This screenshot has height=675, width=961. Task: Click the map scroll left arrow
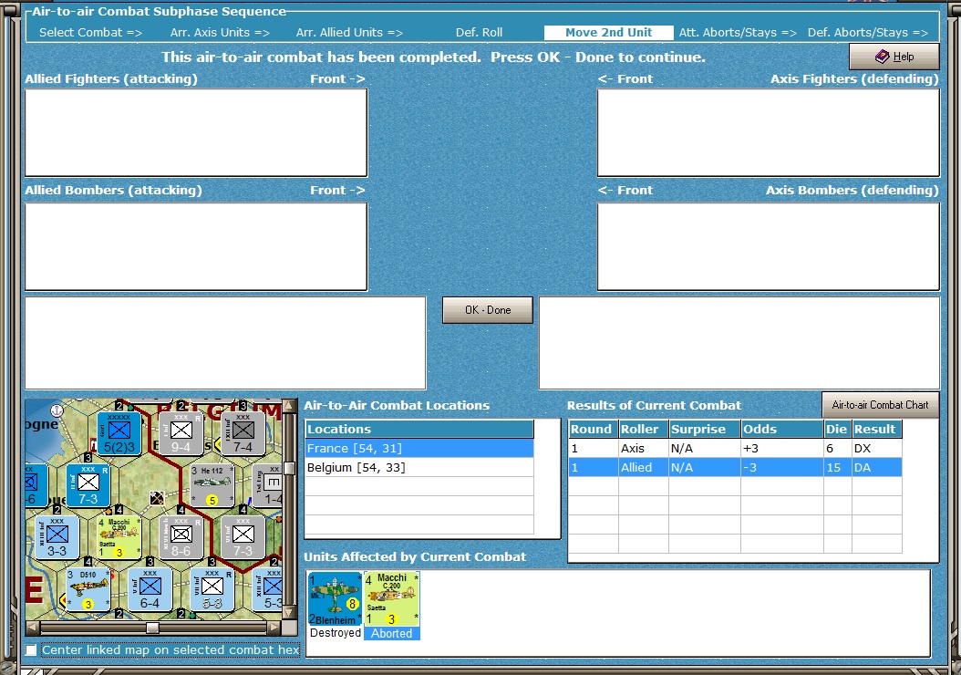coord(32,628)
